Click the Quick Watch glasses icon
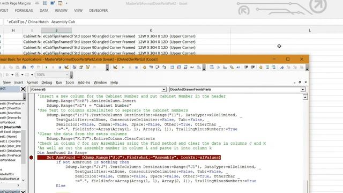This screenshot has height=193, width=343. [192, 67]
